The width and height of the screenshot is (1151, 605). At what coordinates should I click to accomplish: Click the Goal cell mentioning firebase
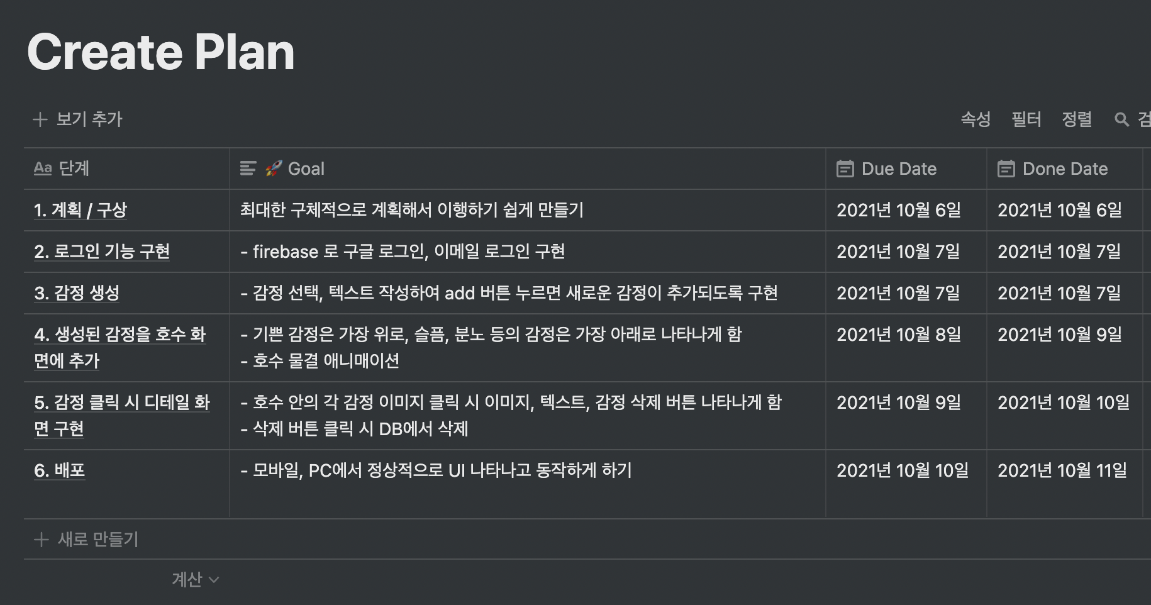pyautogui.click(x=527, y=252)
